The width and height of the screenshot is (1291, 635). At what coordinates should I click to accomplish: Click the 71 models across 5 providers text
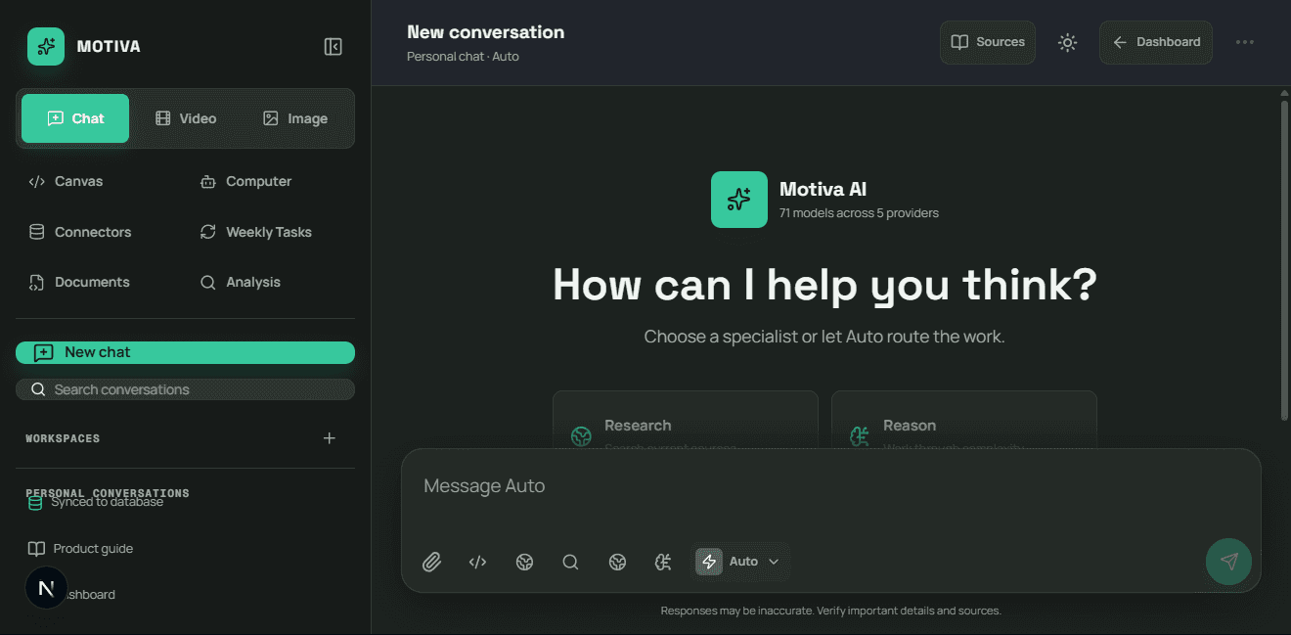tap(859, 213)
